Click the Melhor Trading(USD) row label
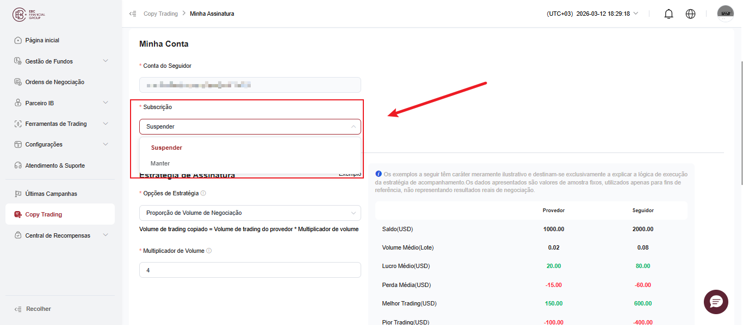 [410, 303]
